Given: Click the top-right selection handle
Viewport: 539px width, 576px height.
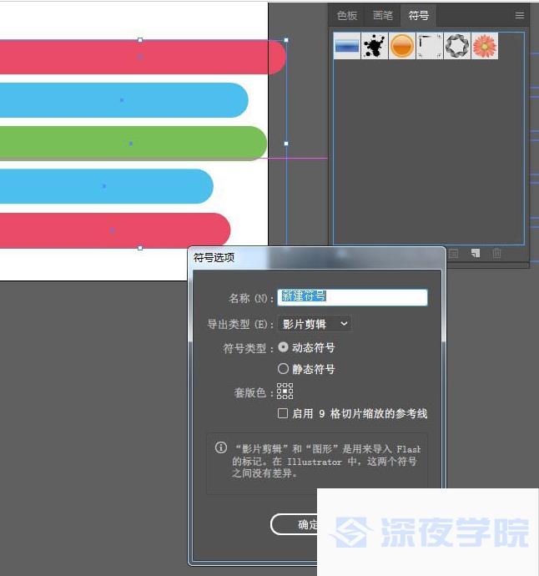Looking at the screenshot, I should pos(286,40).
